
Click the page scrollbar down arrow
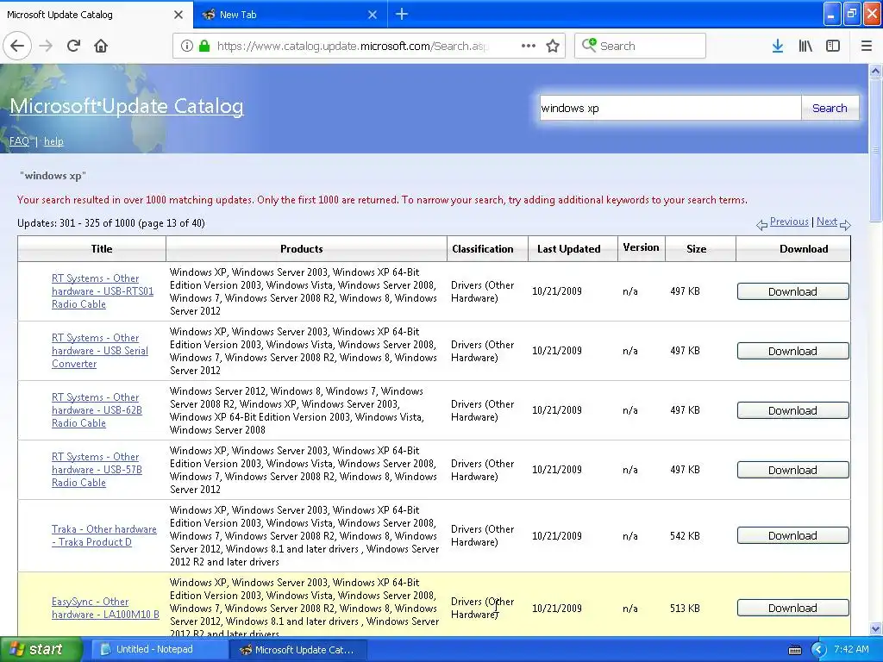coord(876,628)
